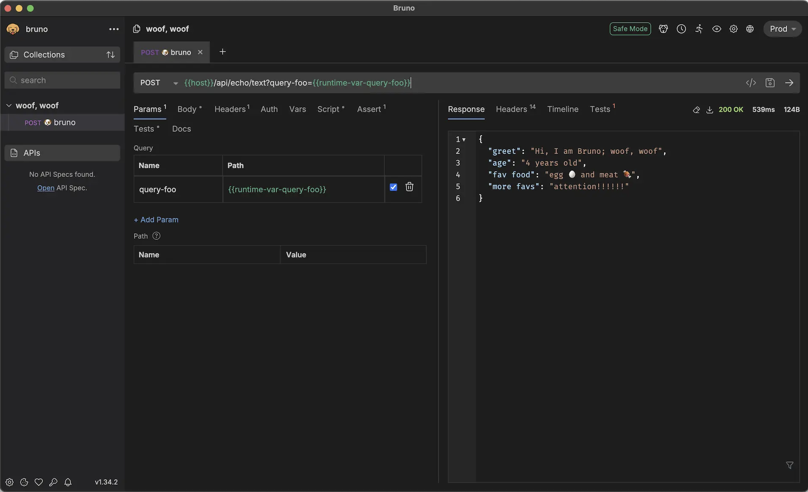This screenshot has width=808, height=492.
Task: Toggle the Safe Mode badge
Action: click(x=630, y=29)
